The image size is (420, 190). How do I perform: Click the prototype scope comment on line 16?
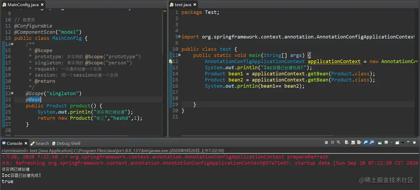coord(85,57)
